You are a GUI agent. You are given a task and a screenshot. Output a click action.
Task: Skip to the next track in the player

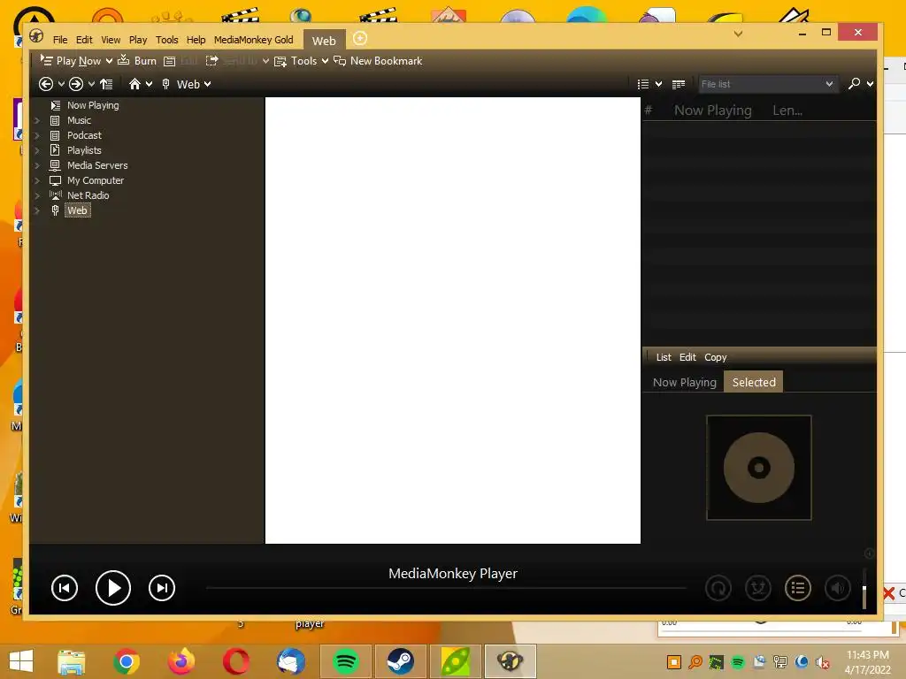pyautogui.click(x=162, y=588)
